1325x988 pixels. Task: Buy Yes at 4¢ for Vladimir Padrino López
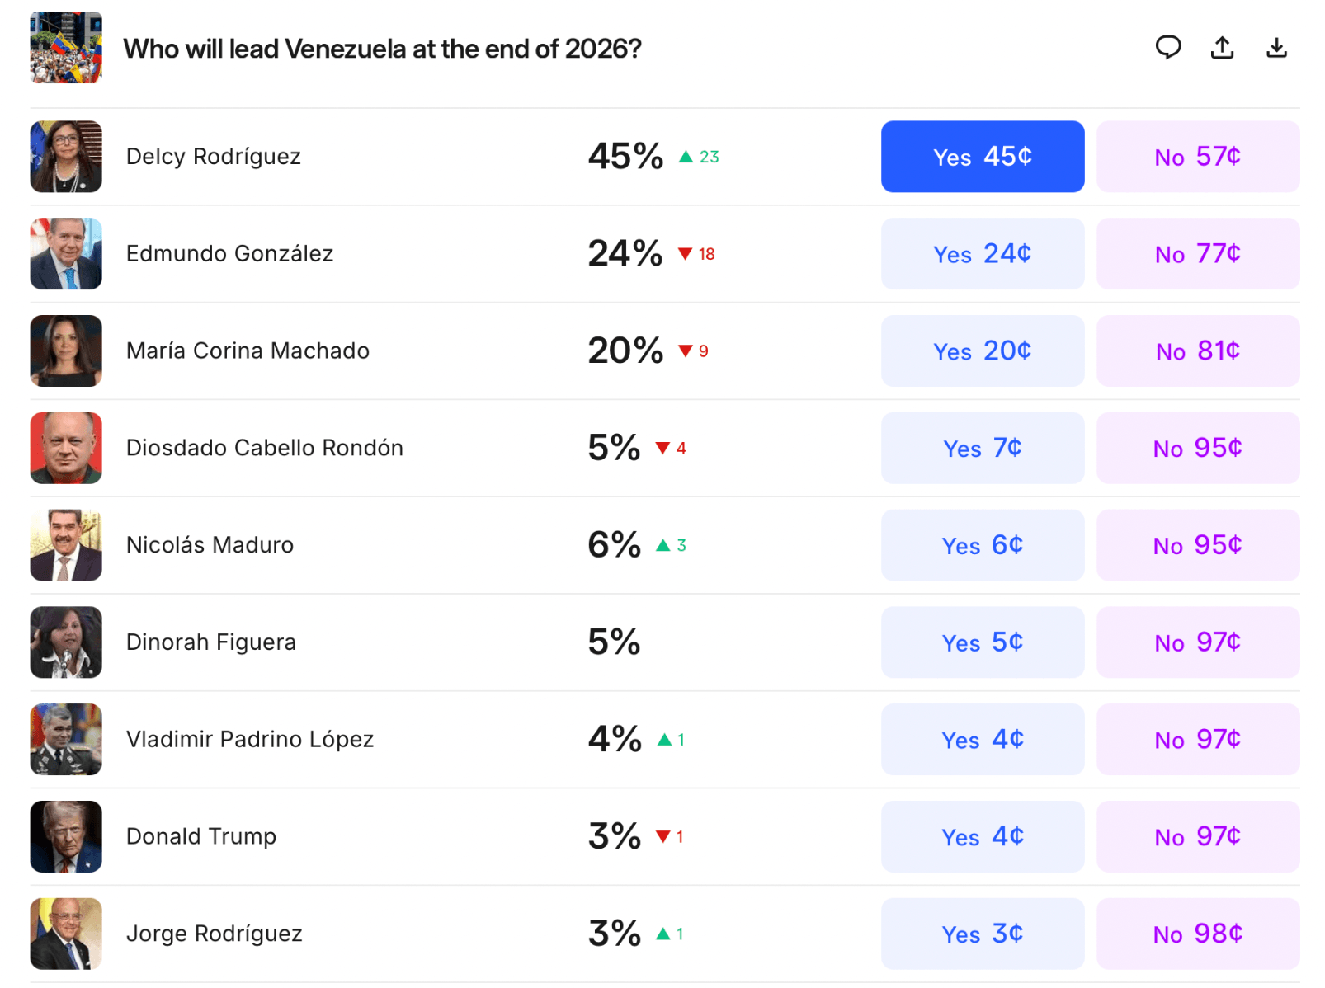click(982, 739)
